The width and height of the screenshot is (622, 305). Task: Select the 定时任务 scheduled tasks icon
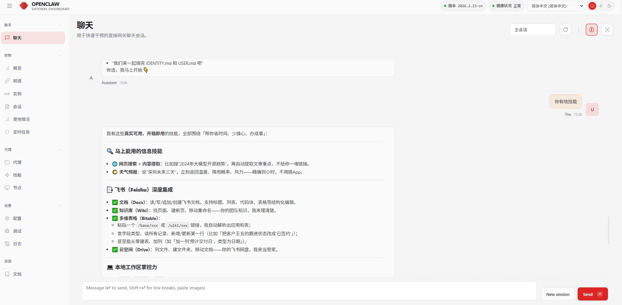[x=8, y=132]
